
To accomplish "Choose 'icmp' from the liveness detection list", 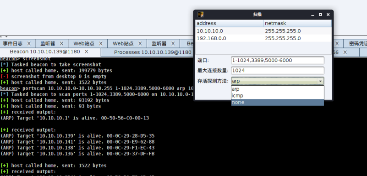I will tap(277, 95).
